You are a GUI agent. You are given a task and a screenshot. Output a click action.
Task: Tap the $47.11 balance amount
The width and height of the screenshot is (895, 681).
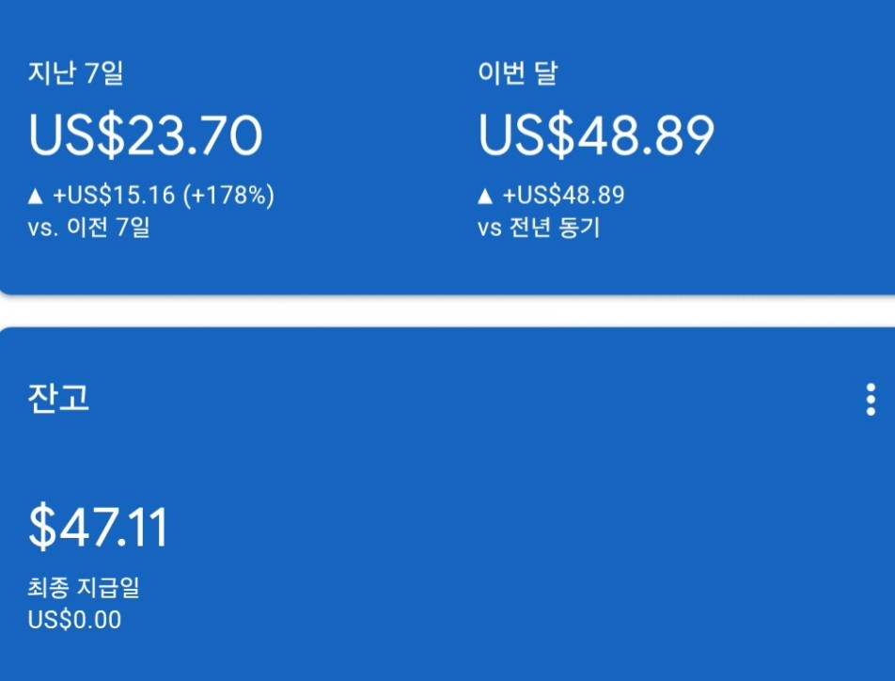click(99, 528)
